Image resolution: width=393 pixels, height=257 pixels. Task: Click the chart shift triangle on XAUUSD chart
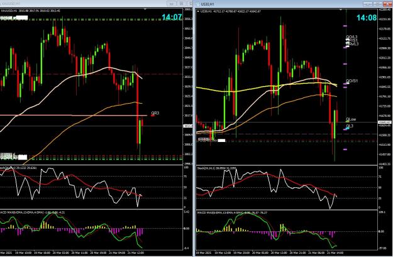tap(145, 9)
